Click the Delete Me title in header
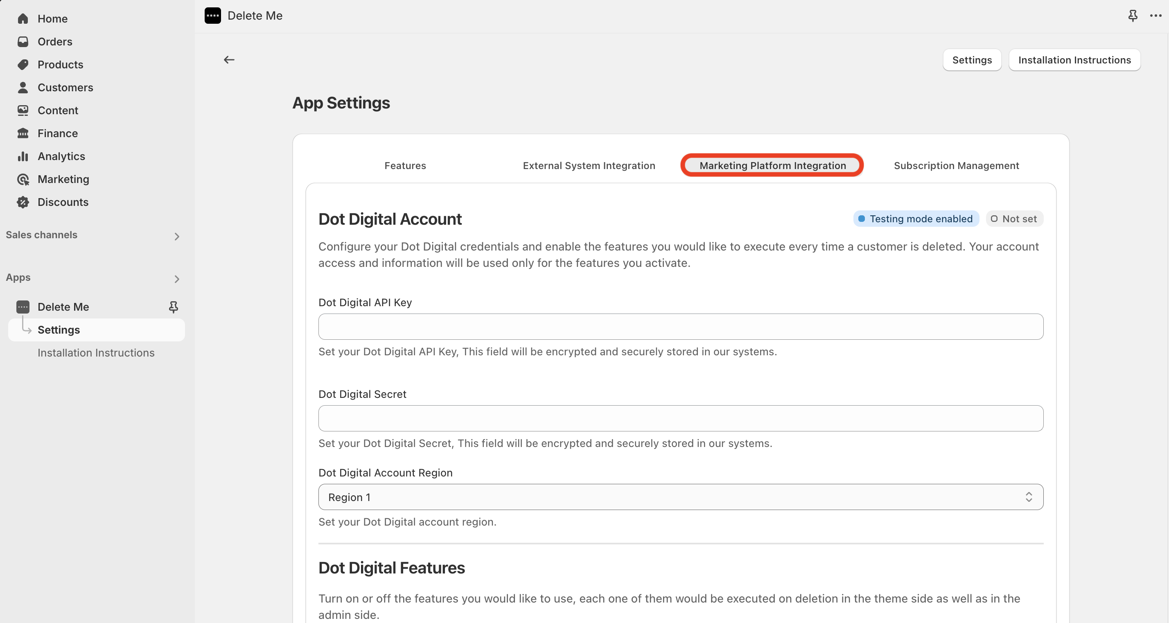Viewport: 1169px width, 623px height. click(x=255, y=16)
